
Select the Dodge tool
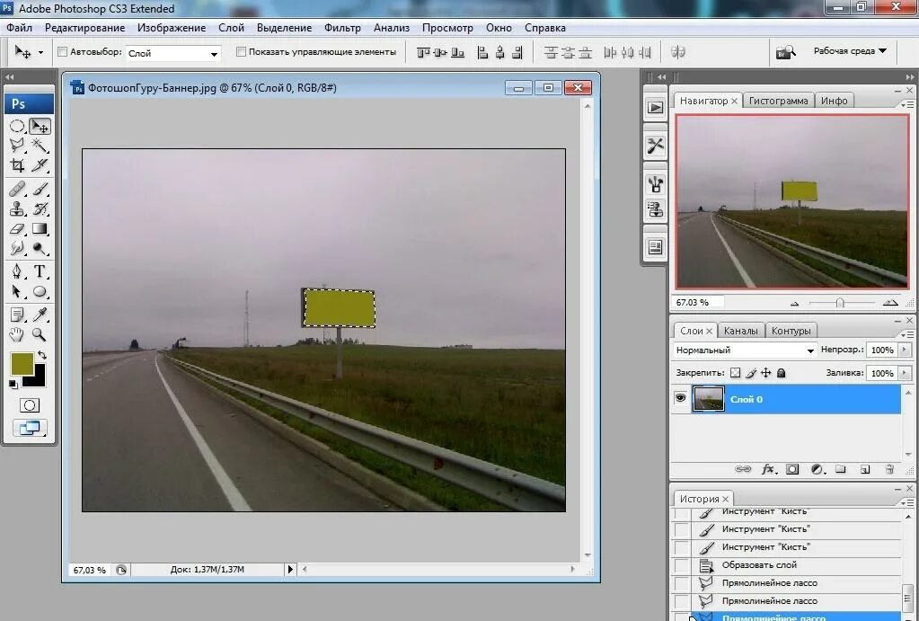tap(40, 249)
